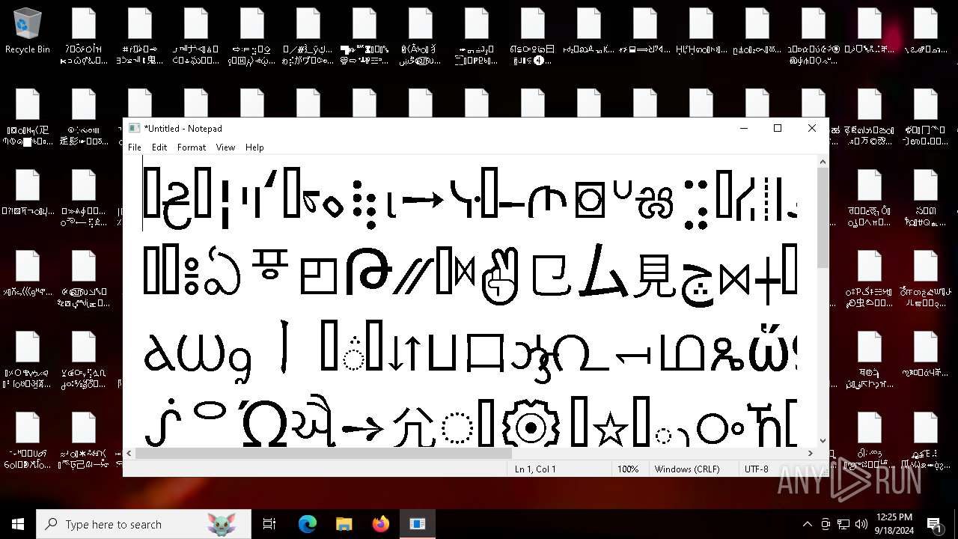The width and height of the screenshot is (958, 539).
Task: Click the Notepad taskbar button
Action: [x=418, y=524]
